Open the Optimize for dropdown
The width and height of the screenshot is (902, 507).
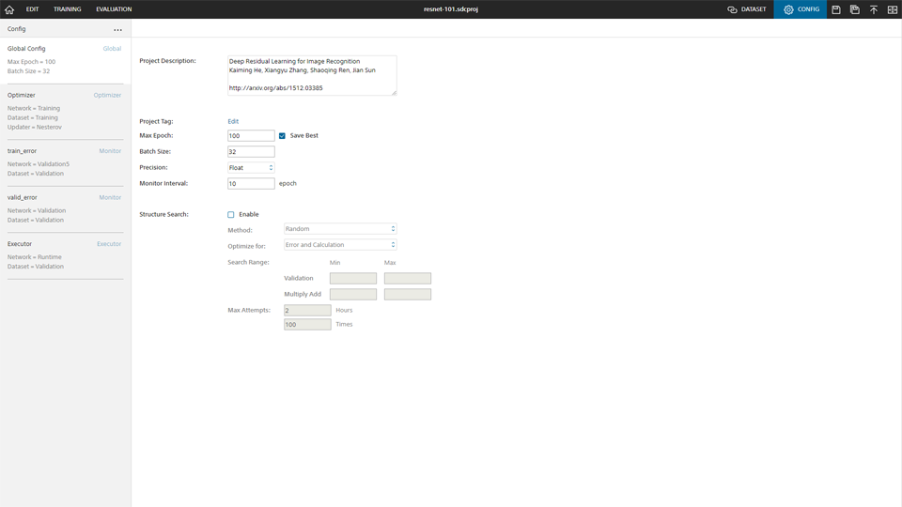tap(340, 245)
